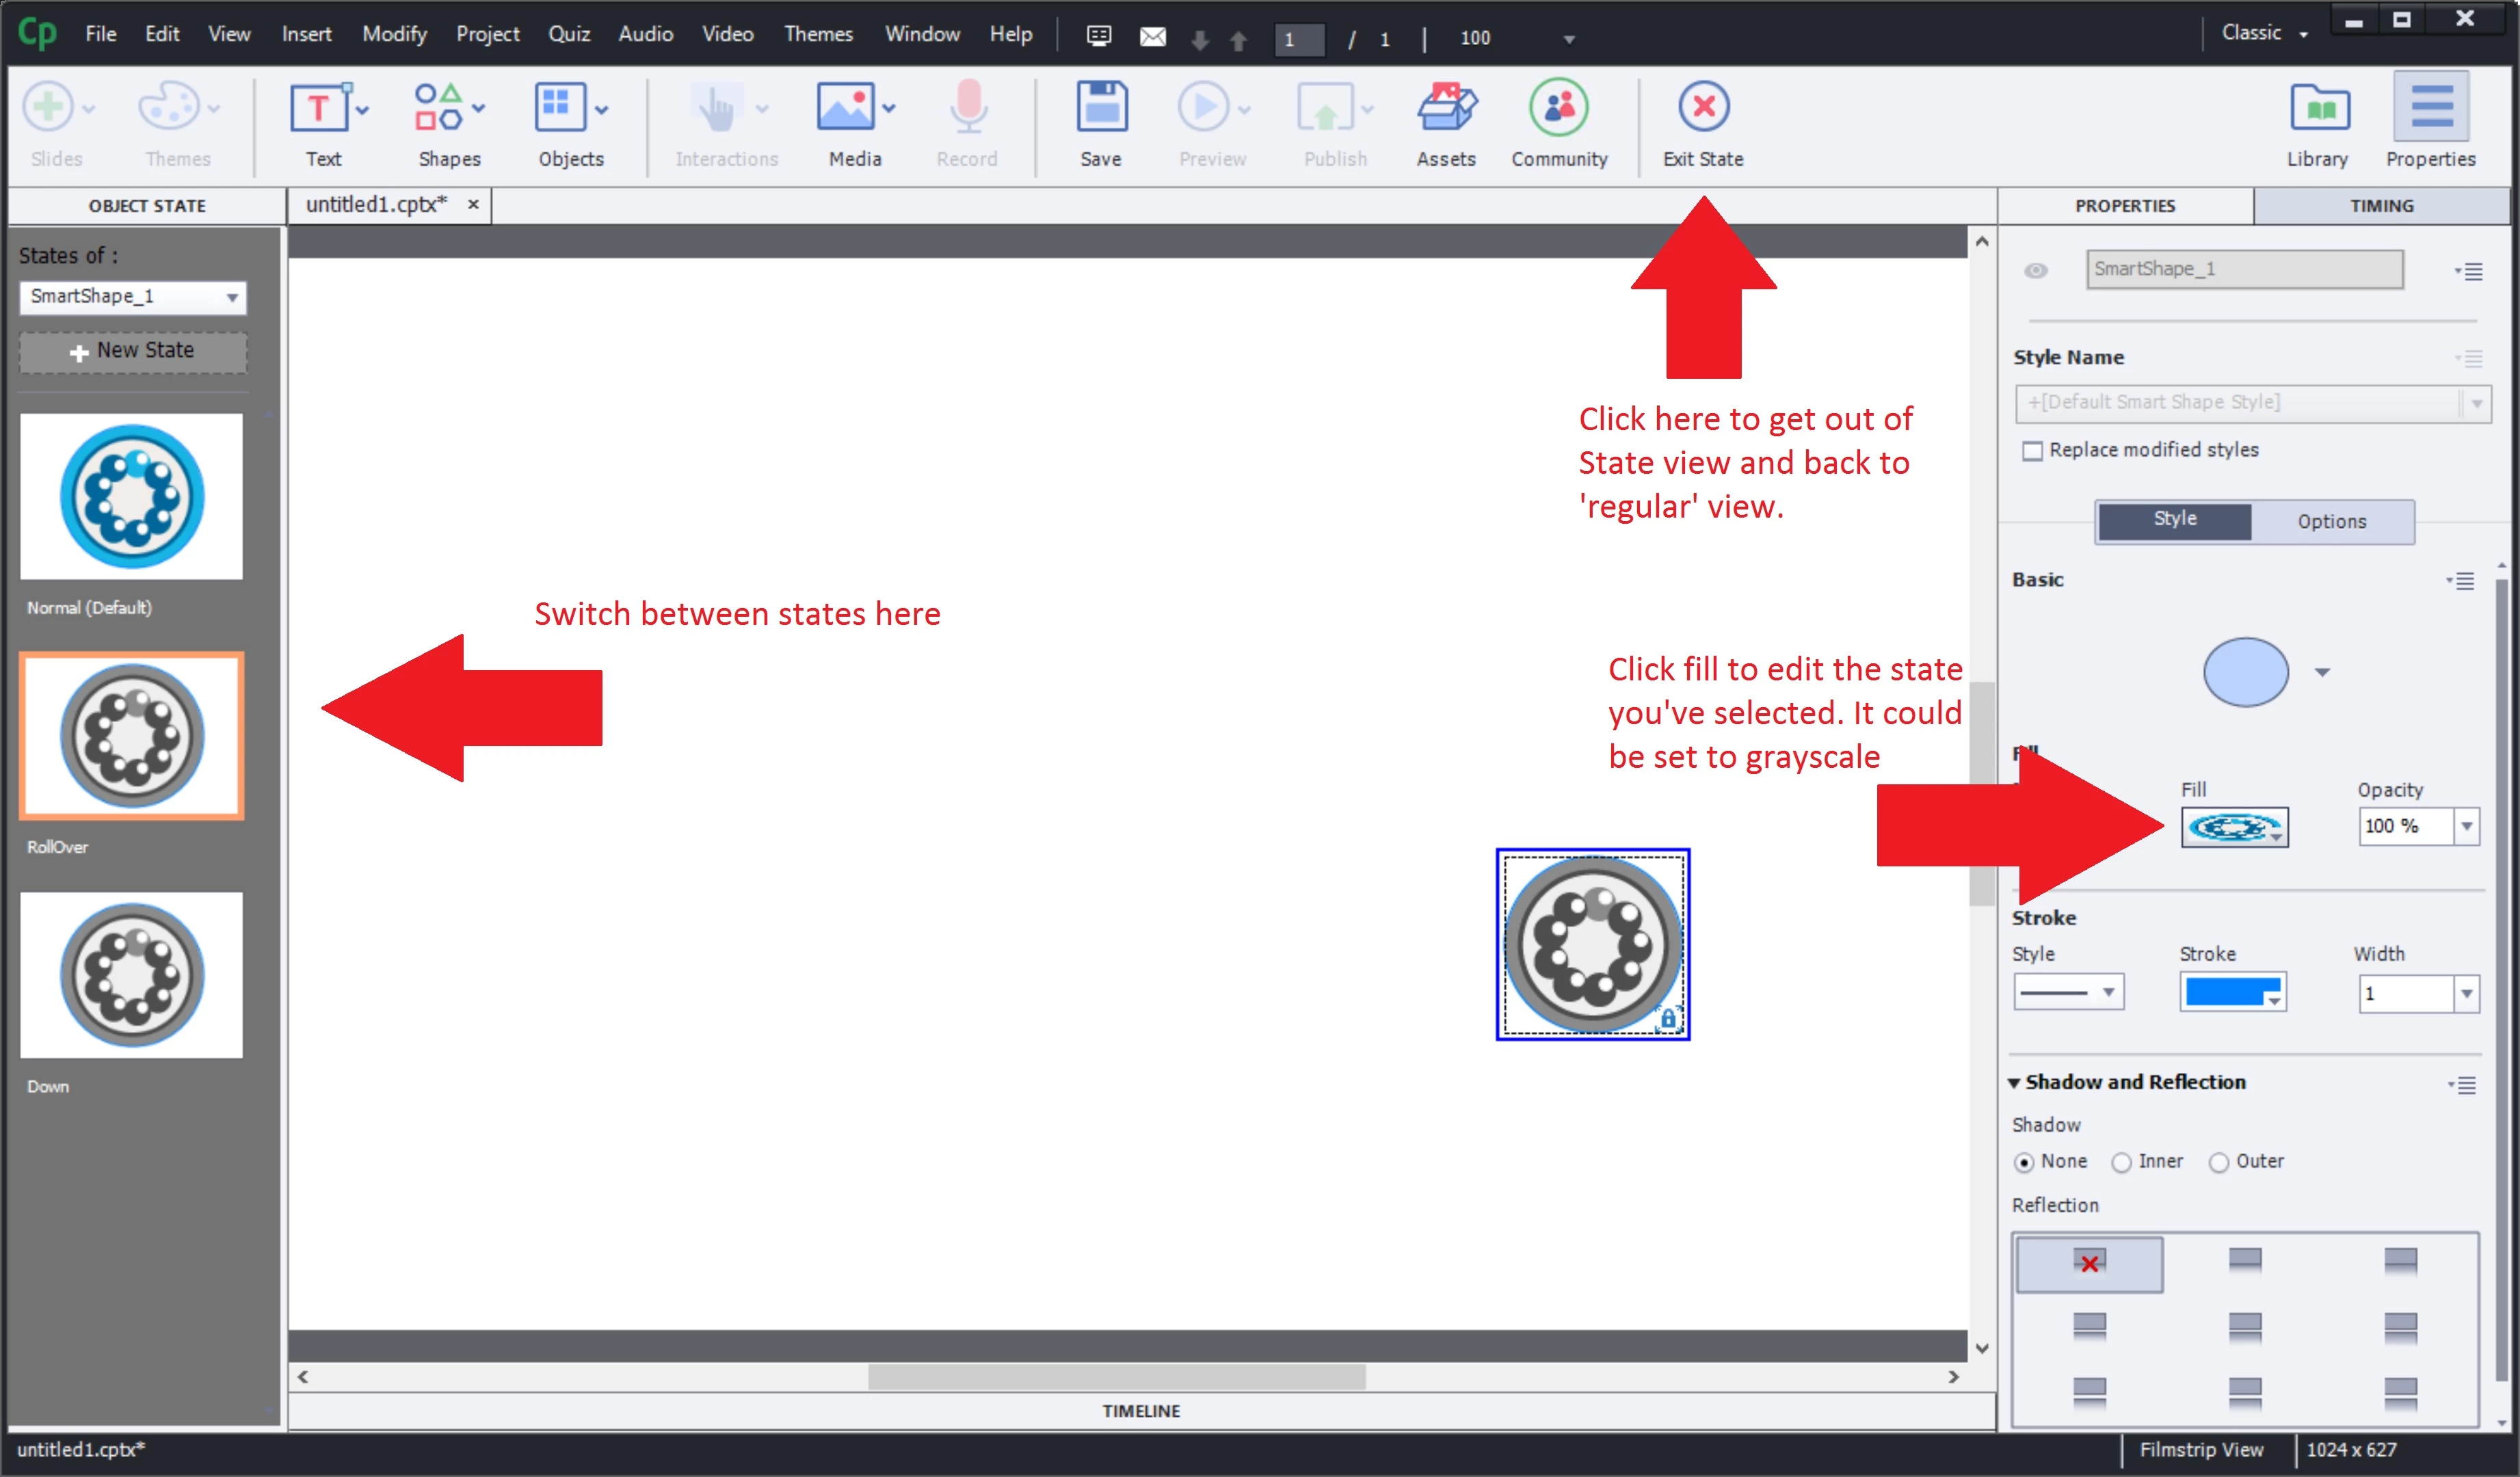Click the Media toolbar icon
Screen dimensions: 2520x1477
click(x=846, y=107)
